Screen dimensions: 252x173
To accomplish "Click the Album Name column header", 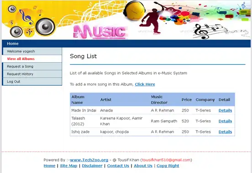I will [78, 100].
